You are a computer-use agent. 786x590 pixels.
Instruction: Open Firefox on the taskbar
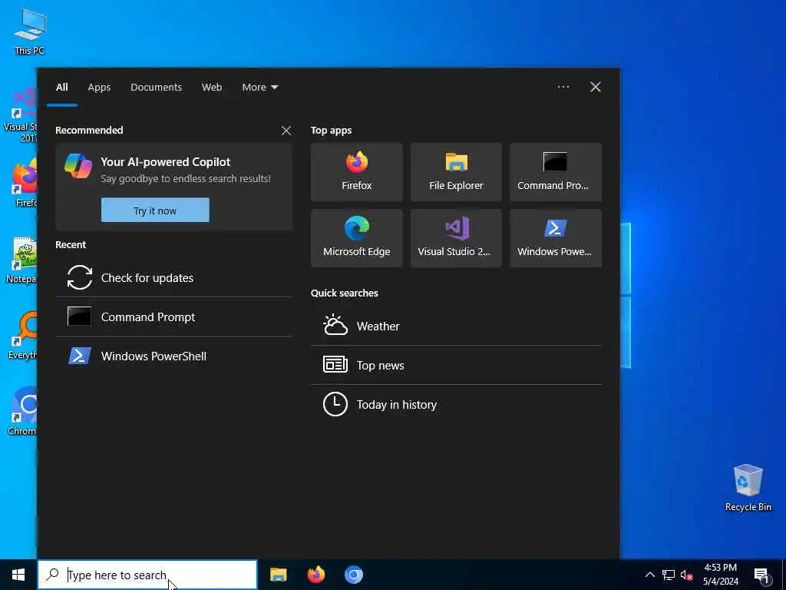[x=315, y=575]
